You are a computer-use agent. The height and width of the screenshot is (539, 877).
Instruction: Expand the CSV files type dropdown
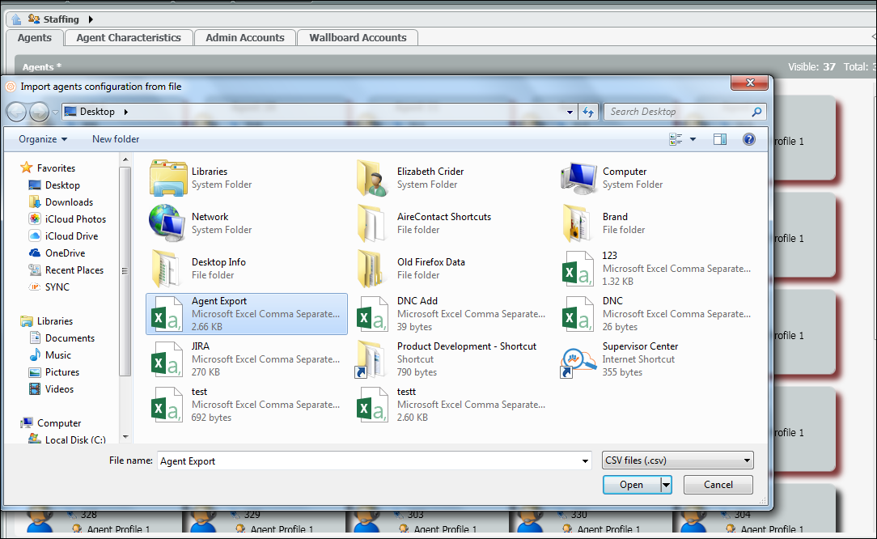pyautogui.click(x=678, y=460)
